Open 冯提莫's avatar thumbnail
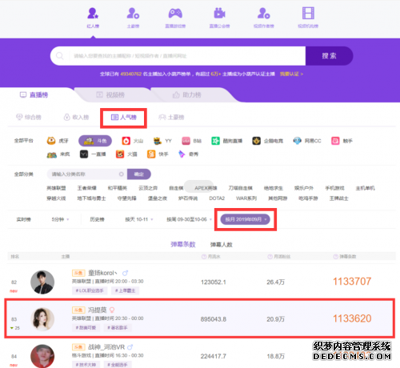 (42, 319)
